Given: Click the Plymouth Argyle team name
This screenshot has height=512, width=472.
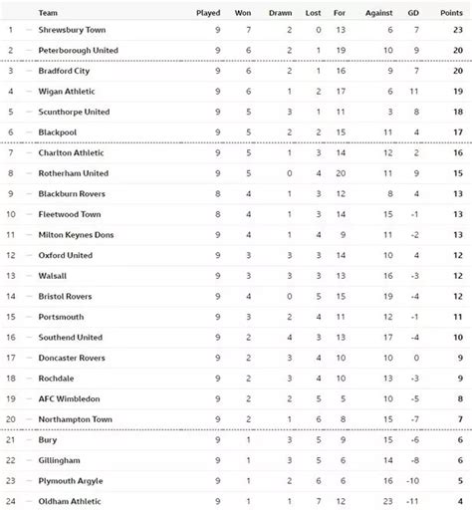Looking at the screenshot, I should (x=71, y=481).
